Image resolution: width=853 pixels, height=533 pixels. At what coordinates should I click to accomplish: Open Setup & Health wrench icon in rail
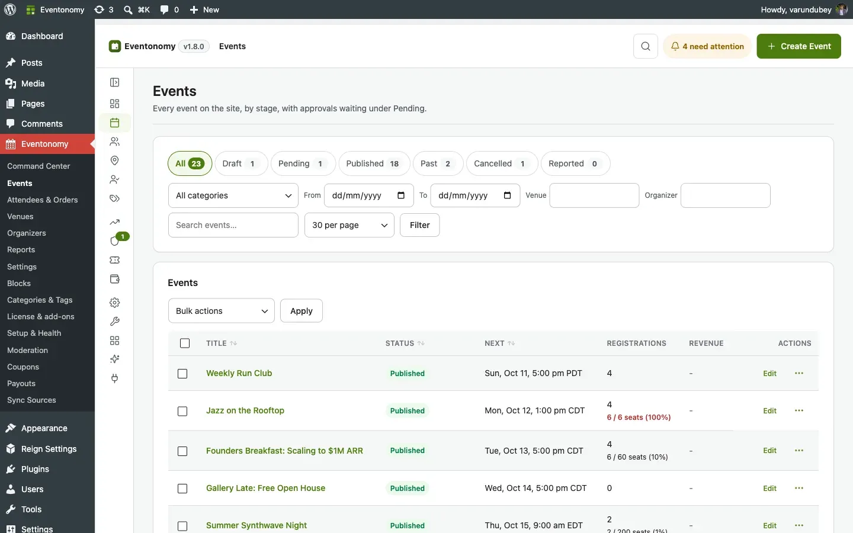point(115,322)
